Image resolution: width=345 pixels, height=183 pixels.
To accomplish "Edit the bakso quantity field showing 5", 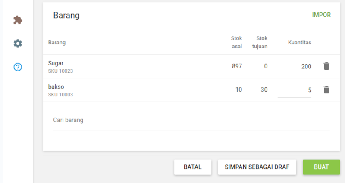I will click(x=295, y=90).
